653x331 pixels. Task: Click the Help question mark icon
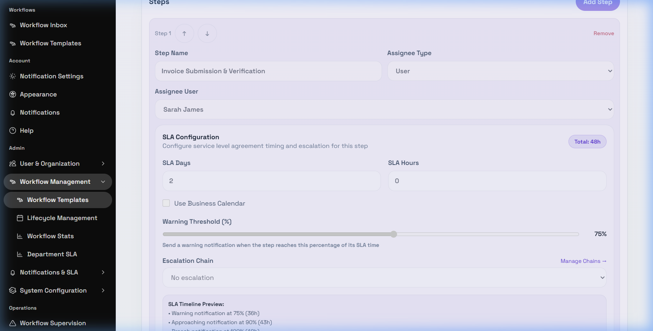click(13, 131)
